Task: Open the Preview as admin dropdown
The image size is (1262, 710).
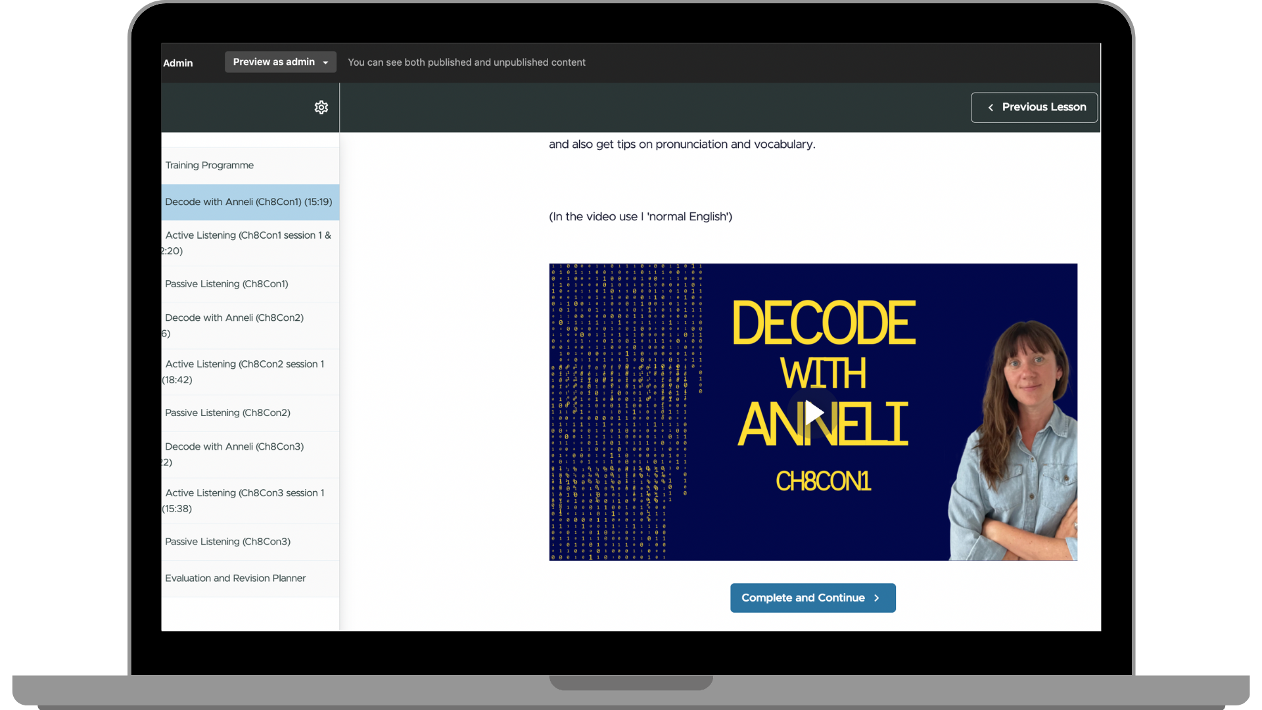Action: pyautogui.click(x=281, y=62)
